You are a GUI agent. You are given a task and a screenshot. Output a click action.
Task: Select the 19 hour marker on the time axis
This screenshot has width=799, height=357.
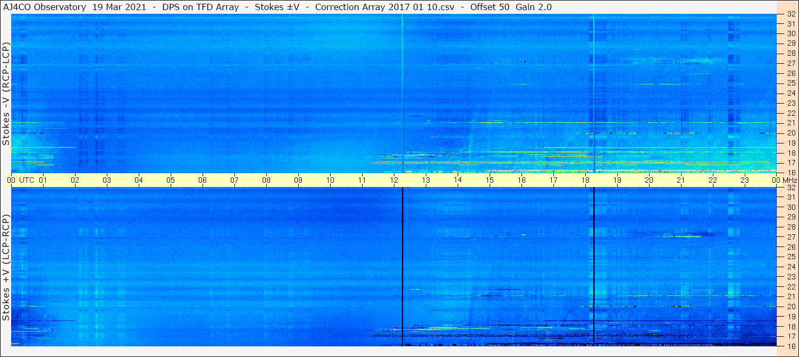click(617, 181)
